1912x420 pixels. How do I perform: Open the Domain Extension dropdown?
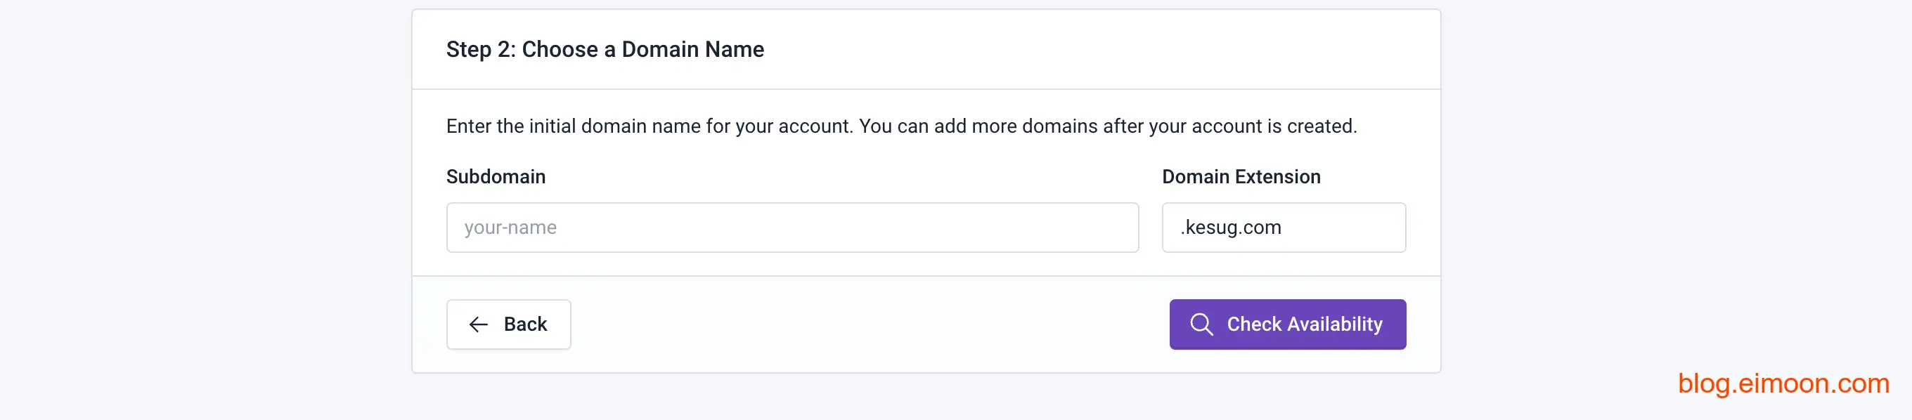point(1283,228)
